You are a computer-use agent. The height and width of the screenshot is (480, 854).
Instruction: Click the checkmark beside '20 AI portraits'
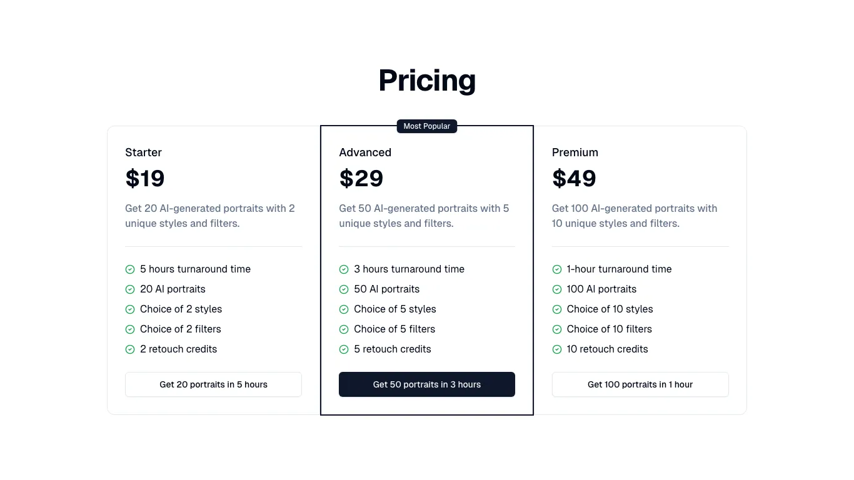tap(130, 289)
